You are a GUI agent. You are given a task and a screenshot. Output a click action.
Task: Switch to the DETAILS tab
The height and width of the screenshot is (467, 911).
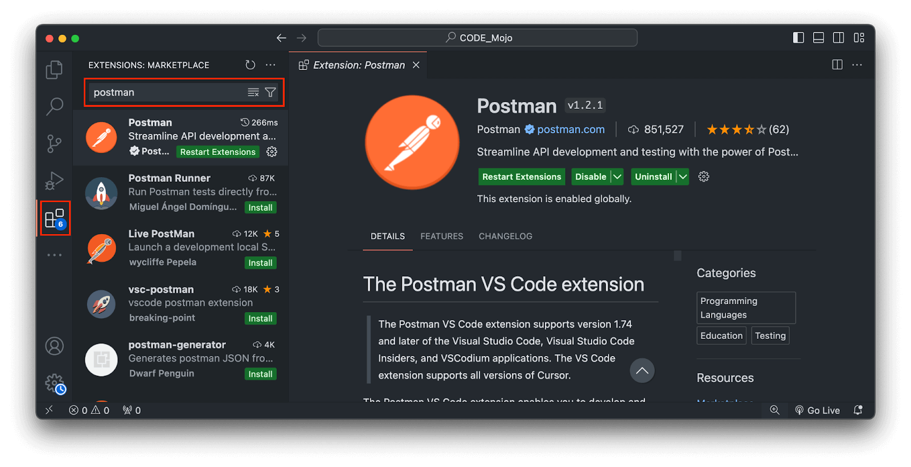pos(388,236)
